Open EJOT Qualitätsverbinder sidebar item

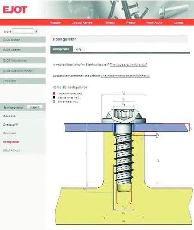(23, 71)
